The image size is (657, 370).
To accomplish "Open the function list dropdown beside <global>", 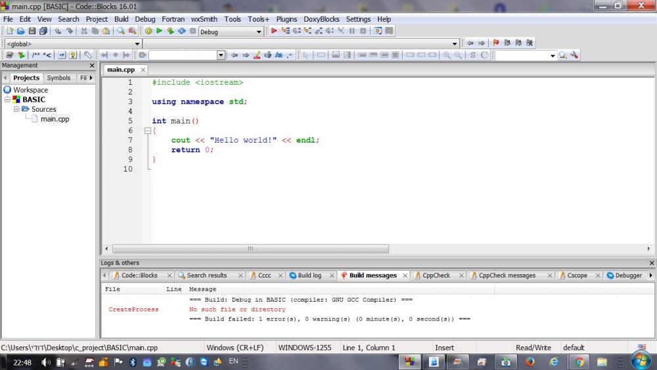I will [455, 43].
